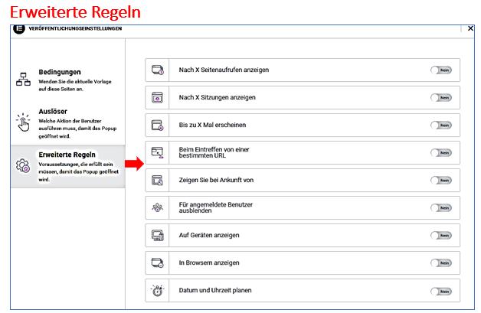Click the 'Auf Geräten anzeigen' devices icon

[x=157, y=236]
